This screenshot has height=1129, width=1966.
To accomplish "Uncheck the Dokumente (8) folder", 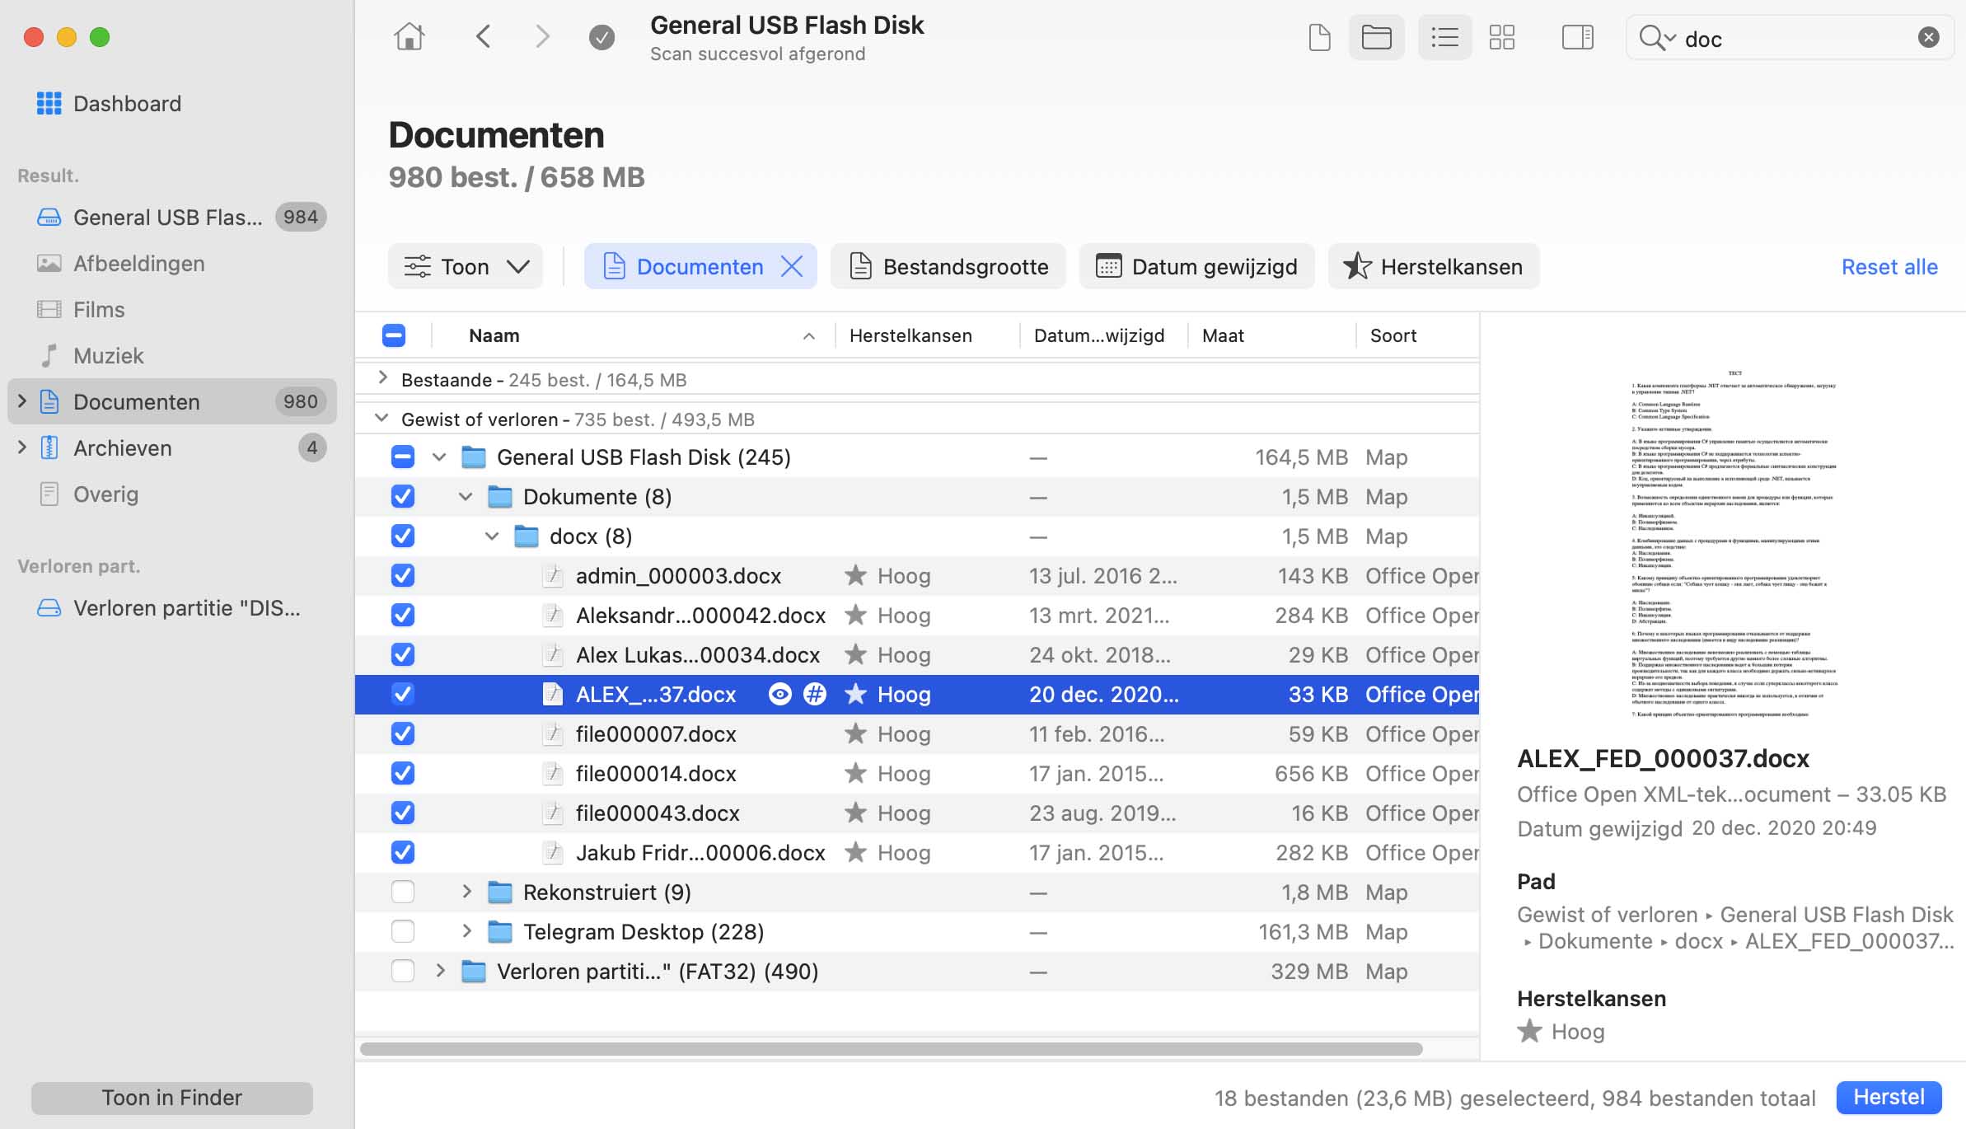I will tap(403, 497).
